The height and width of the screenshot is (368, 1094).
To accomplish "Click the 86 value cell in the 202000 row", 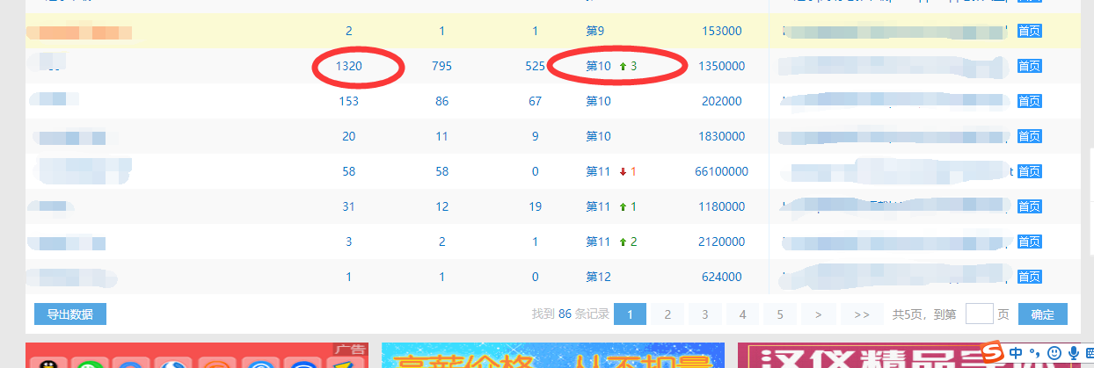I will [442, 101].
